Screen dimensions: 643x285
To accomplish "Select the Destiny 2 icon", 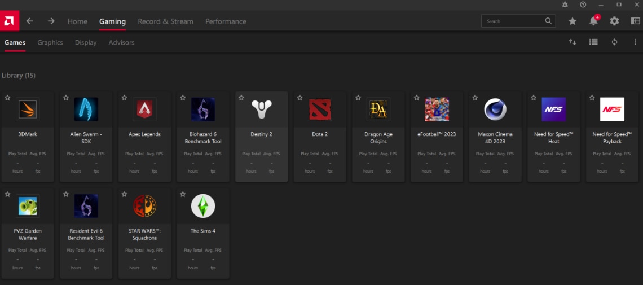I will point(262,109).
